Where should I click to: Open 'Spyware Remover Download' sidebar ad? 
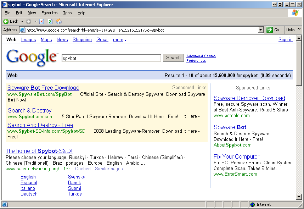pos(249,98)
